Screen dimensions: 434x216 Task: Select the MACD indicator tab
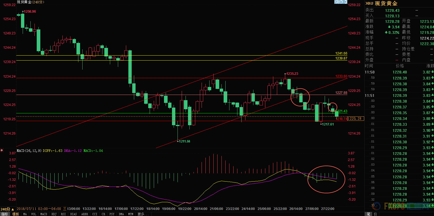44,214
